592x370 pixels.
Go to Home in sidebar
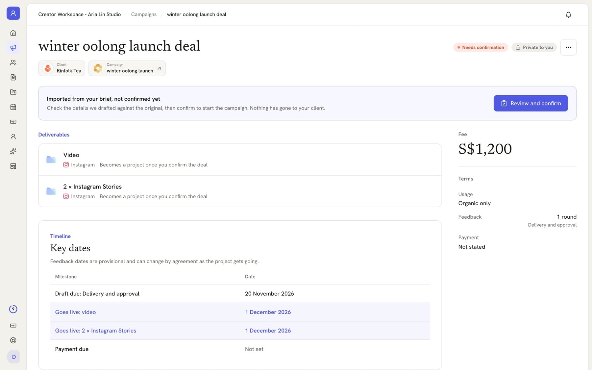pos(13,33)
